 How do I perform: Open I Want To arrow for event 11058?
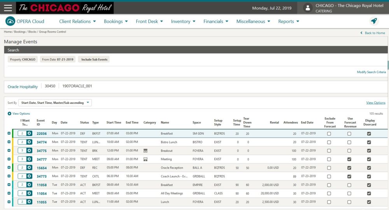[x=29, y=185]
